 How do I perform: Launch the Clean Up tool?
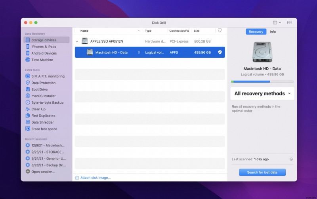[x=38, y=109]
